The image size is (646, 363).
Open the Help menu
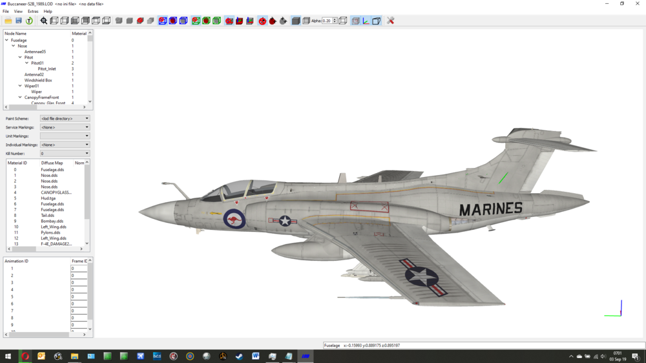pos(48,12)
